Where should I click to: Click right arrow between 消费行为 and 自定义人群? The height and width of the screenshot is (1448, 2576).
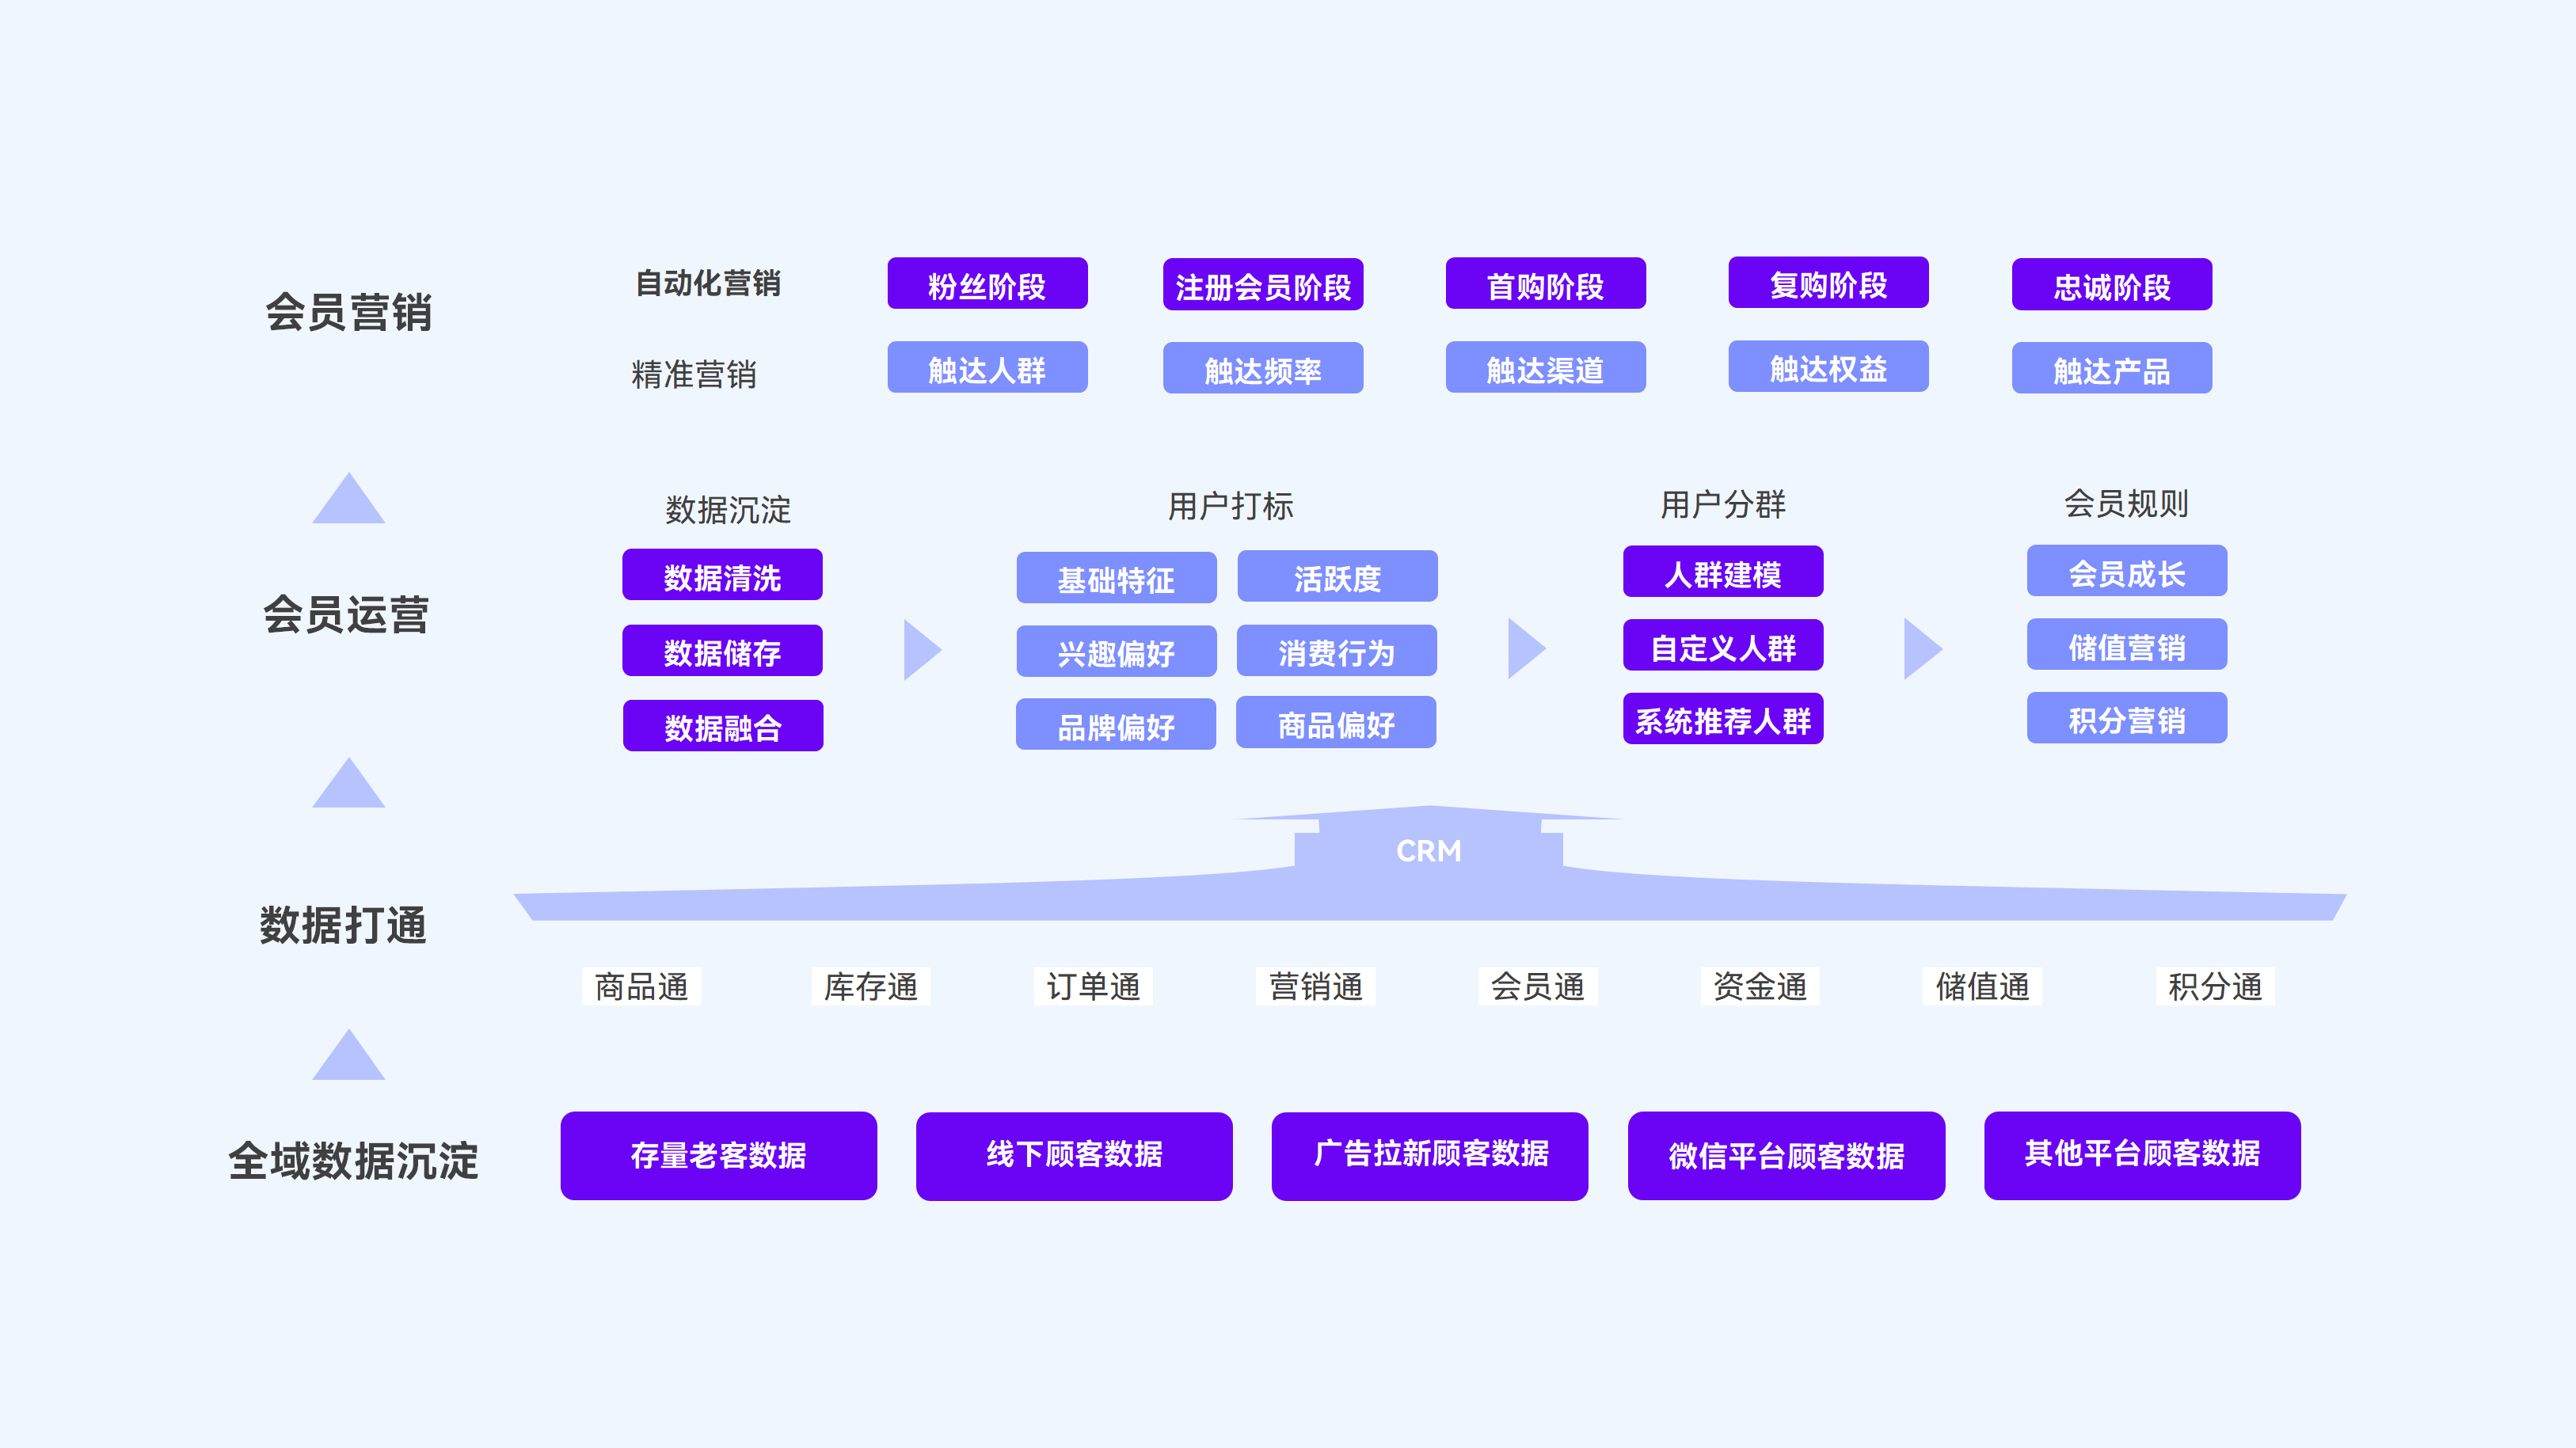tap(1527, 648)
